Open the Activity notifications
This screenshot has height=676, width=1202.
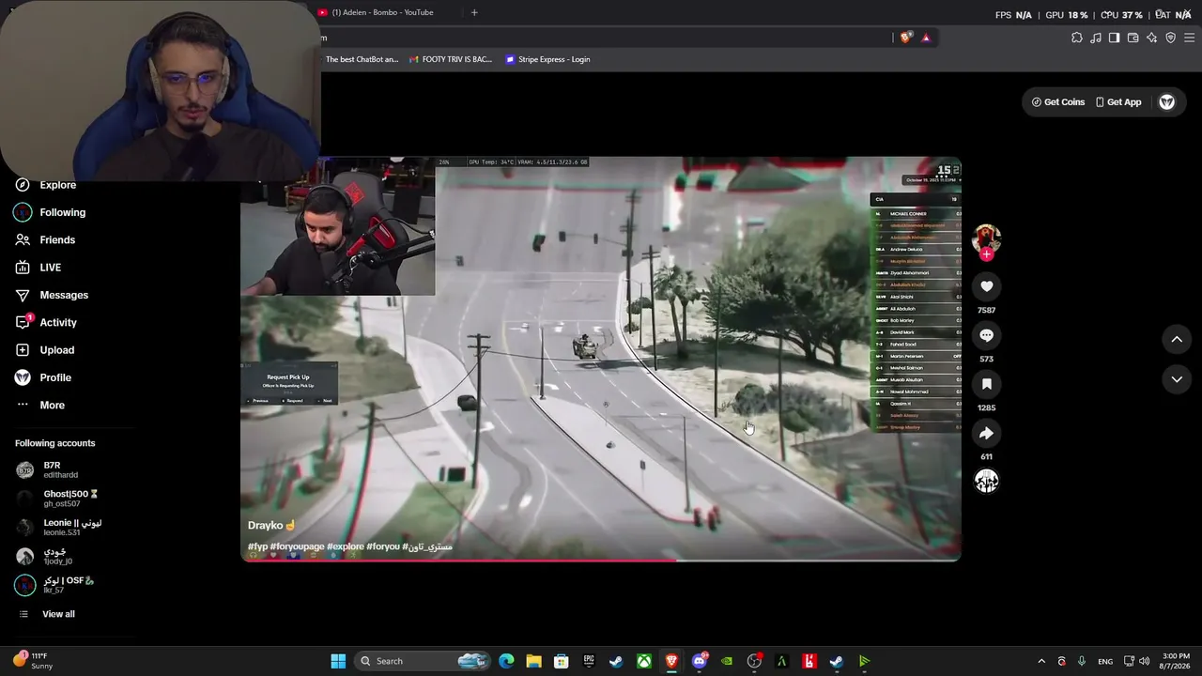pos(46,322)
